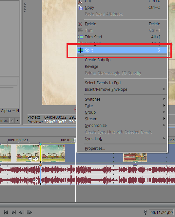Click the Trim Start menu entry
Viewport: 175px width, 217px height.
pos(122,37)
